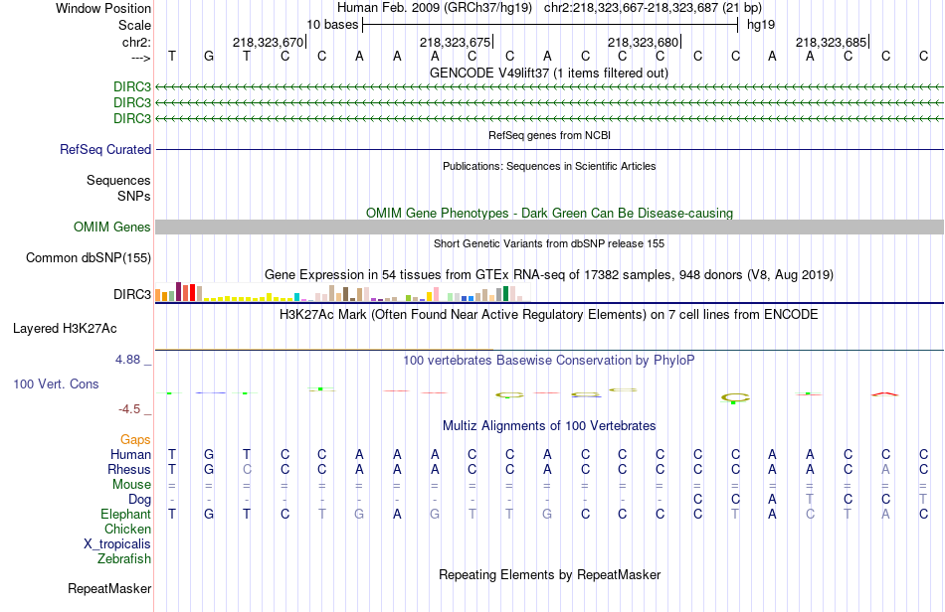The image size is (945, 612).
Task: Click hg19 label right of scale bar
Action: pos(761,25)
